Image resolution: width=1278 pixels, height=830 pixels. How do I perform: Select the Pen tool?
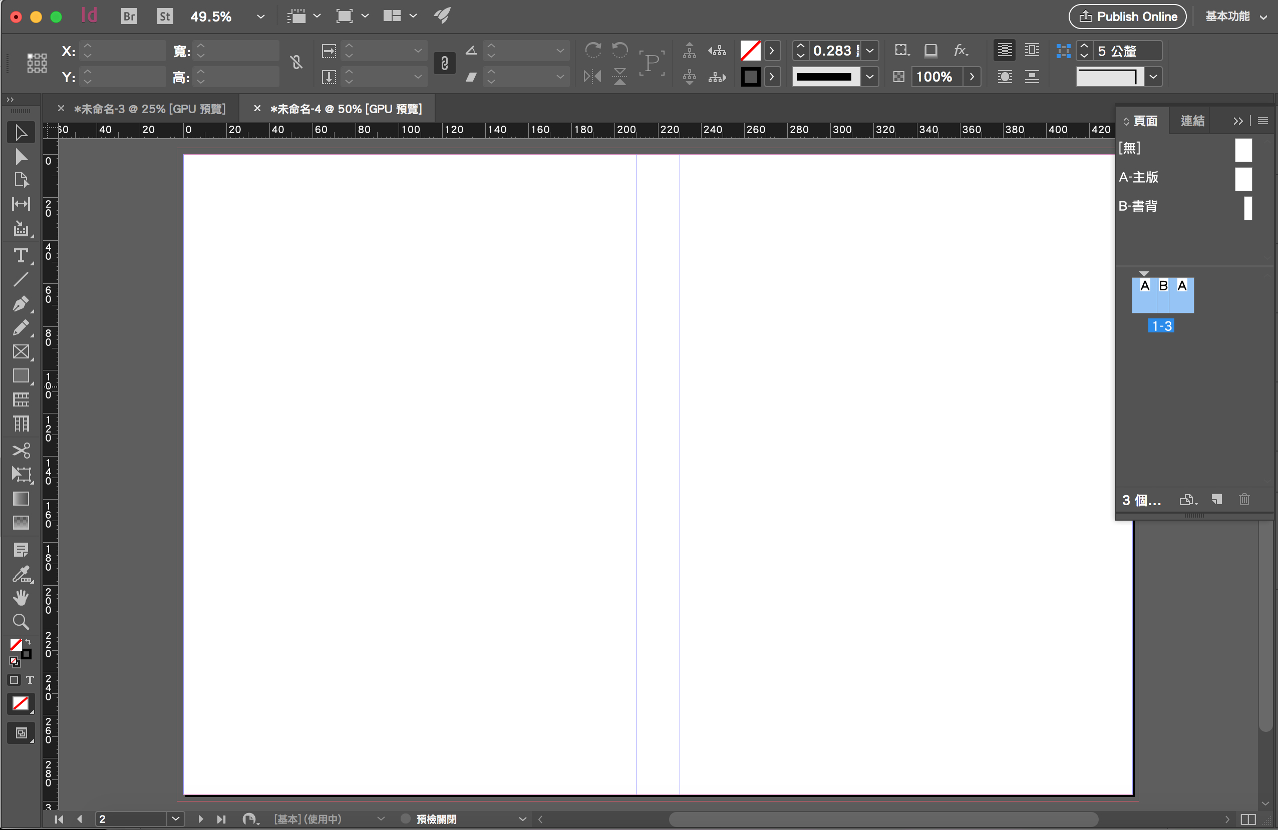pyautogui.click(x=21, y=303)
